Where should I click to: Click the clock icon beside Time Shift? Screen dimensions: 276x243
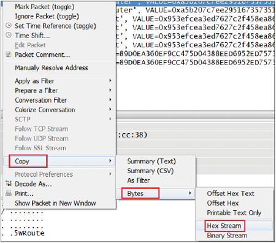[x=9, y=35]
